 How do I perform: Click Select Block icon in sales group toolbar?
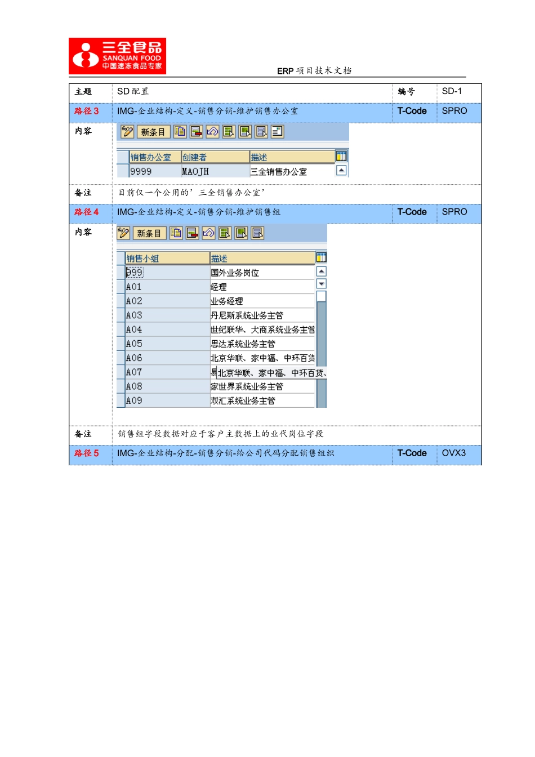241,233
